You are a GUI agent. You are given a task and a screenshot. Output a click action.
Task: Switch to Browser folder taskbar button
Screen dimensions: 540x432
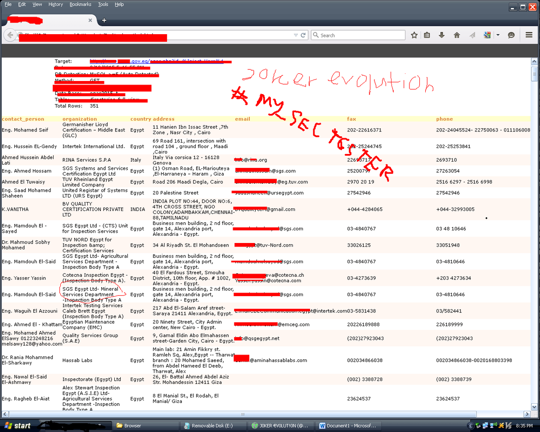pyautogui.click(x=145, y=425)
